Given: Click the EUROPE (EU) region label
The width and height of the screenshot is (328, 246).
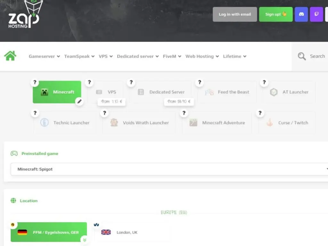Looking at the screenshot, I should point(174,212).
